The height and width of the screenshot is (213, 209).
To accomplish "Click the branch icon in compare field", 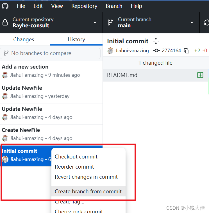I will (6, 53).
